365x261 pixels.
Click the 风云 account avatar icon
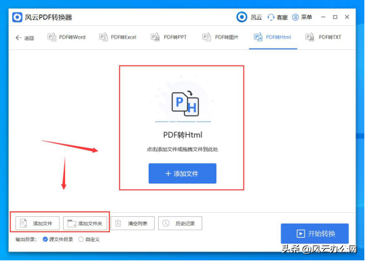pyautogui.click(x=242, y=17)
